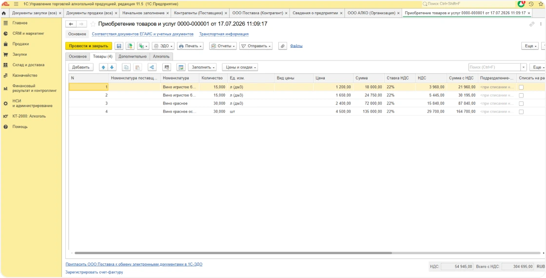The image size is (546, 278).
Task: Click the horizontal scrollbar under the table
Action: 234,253
